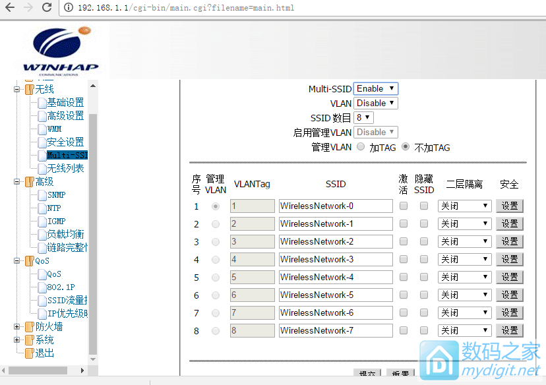Screen dimensions: 546x385
Task: Click the browser reload icon
Action: tap(47, 8)
